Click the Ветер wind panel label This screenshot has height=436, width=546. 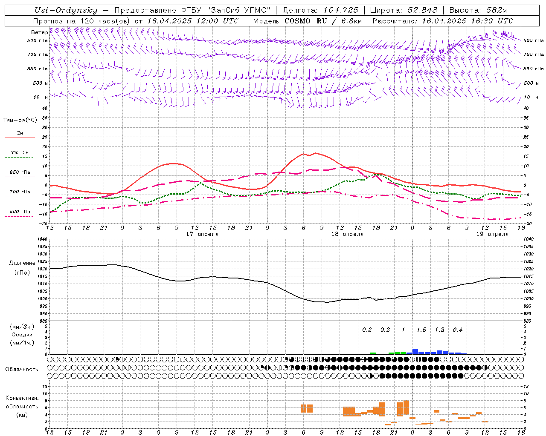[x=39, y=32]
